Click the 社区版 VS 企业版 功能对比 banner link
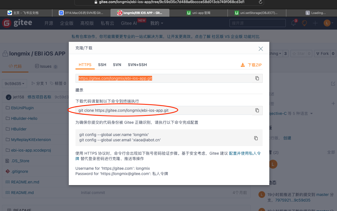 [x=236, y=37]
